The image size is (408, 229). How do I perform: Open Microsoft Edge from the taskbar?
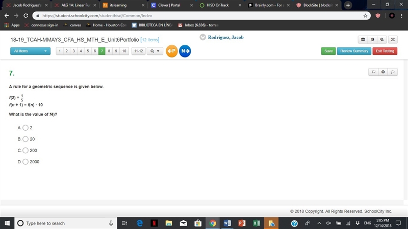point(140,223)
